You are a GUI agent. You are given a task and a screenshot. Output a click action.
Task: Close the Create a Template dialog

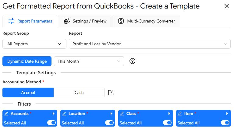[227, 6]
